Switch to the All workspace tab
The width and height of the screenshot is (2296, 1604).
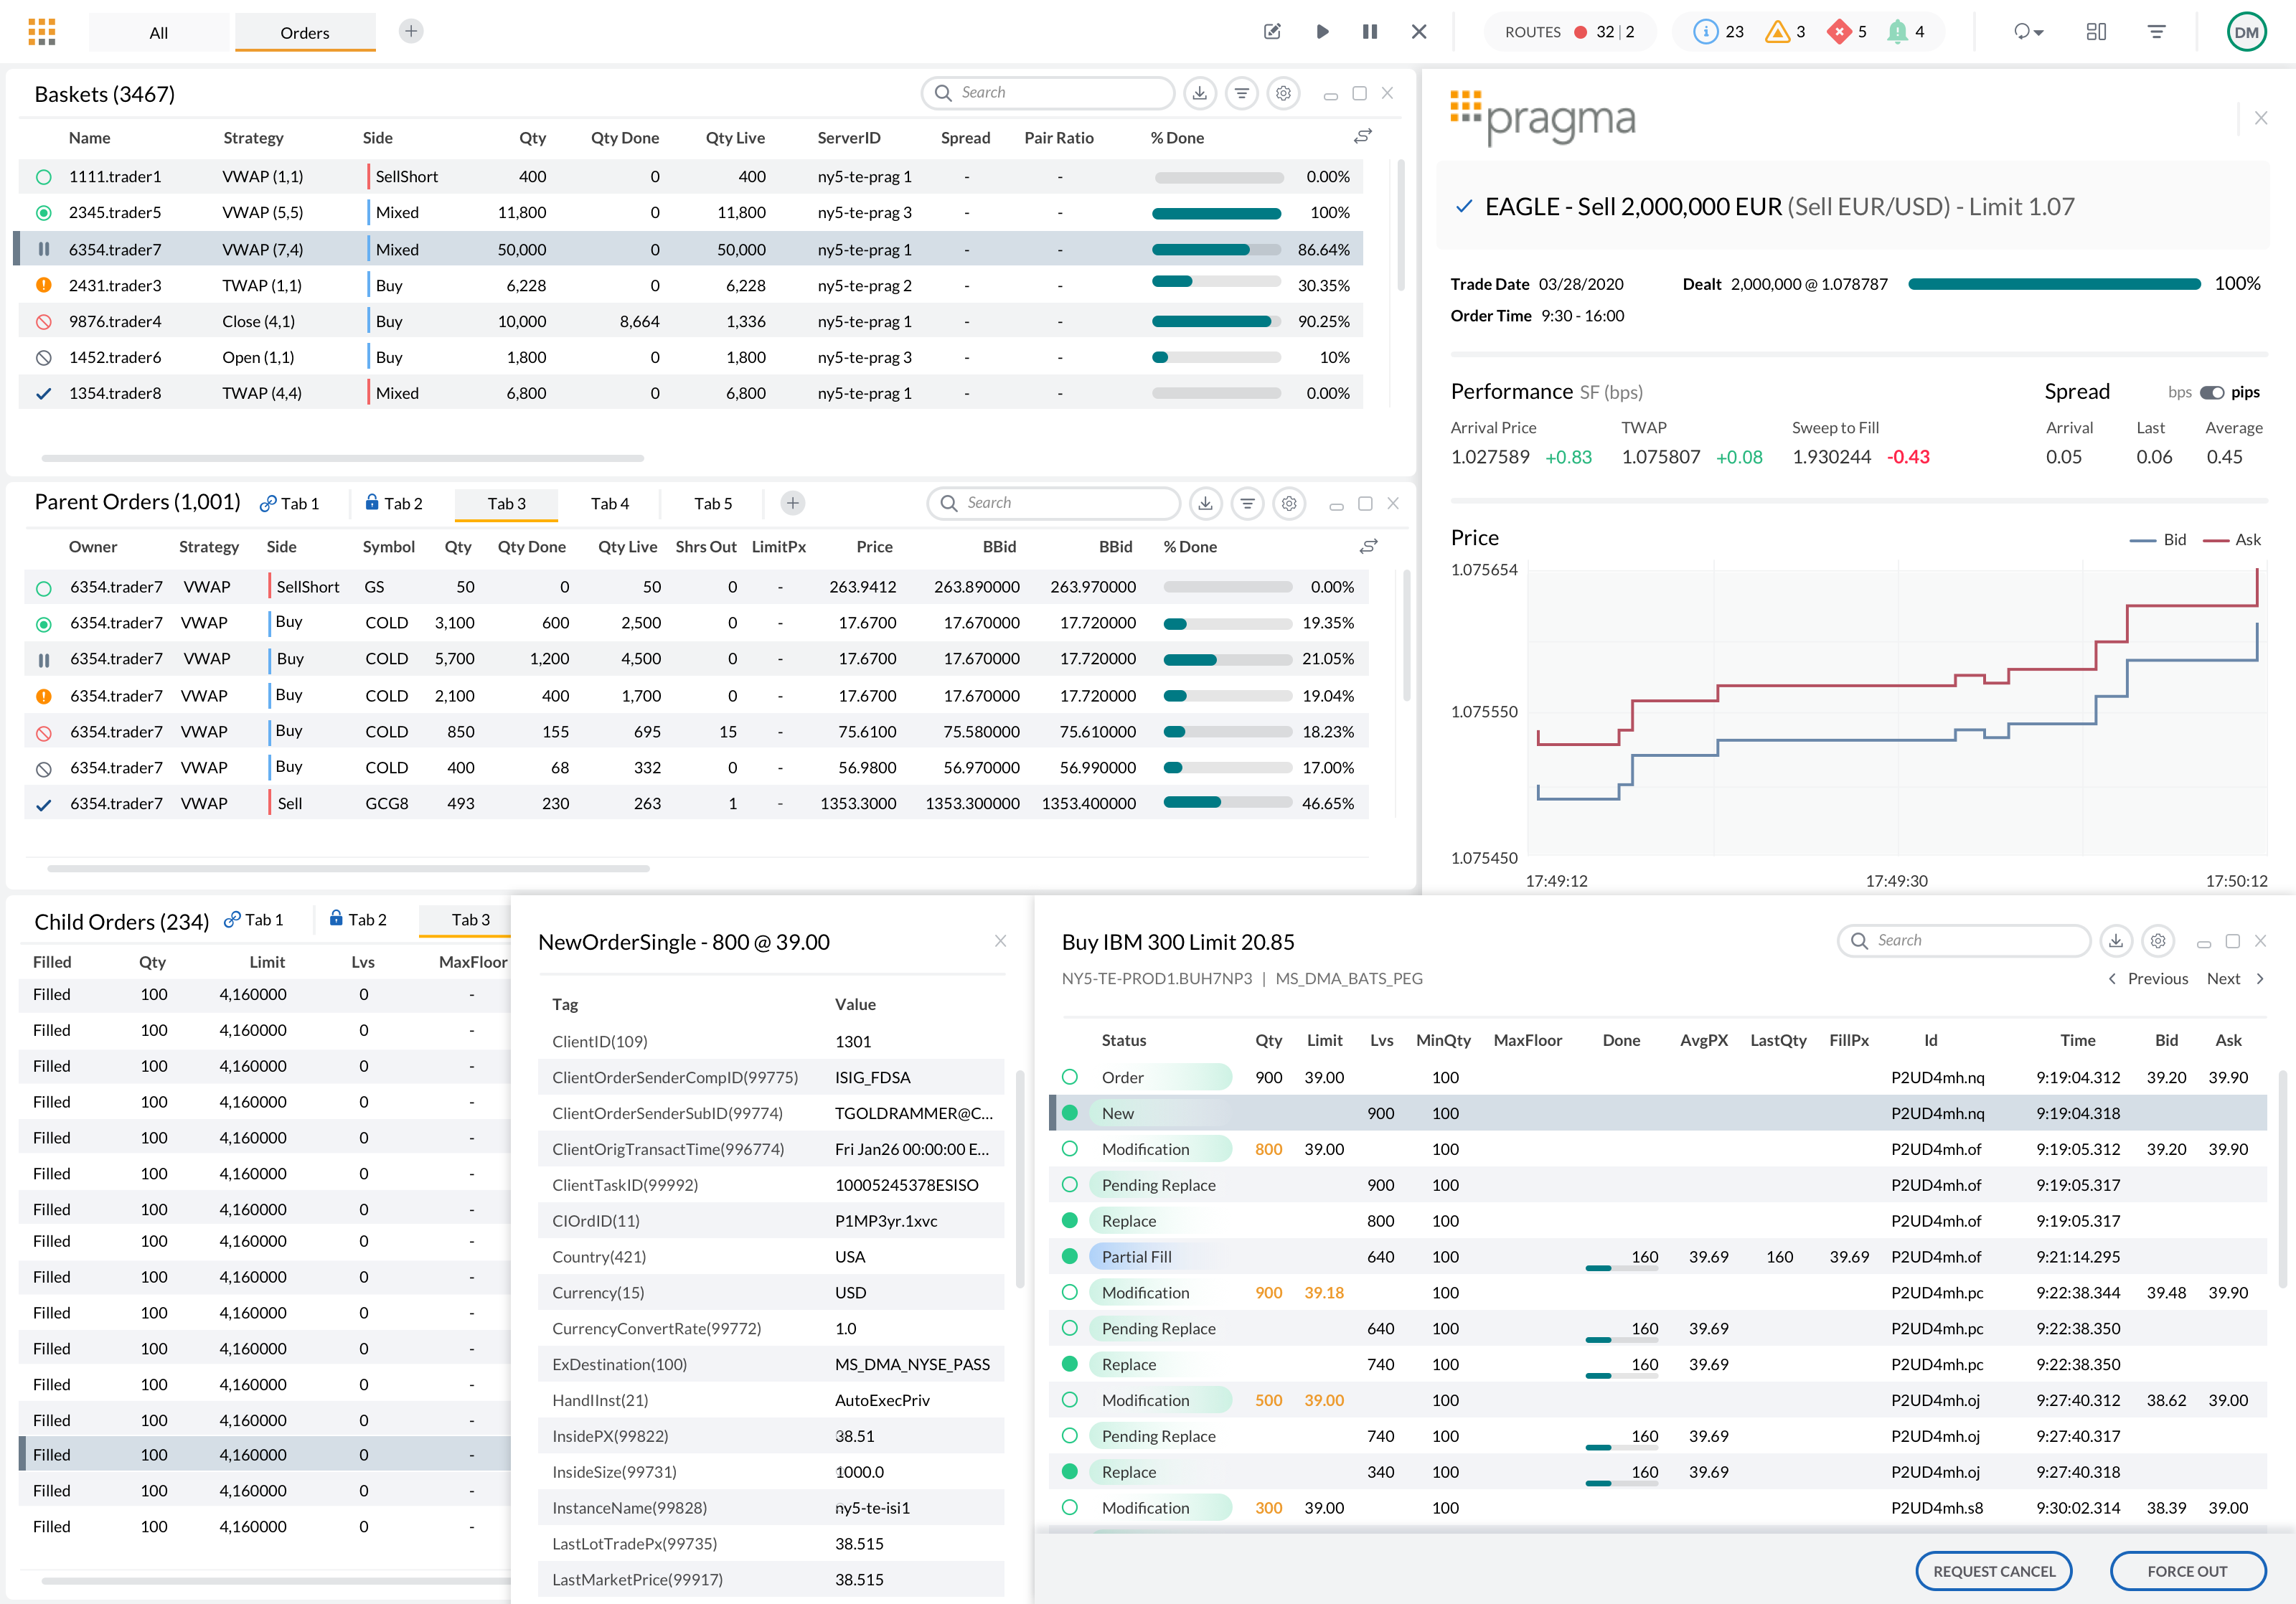coord(158,33)
